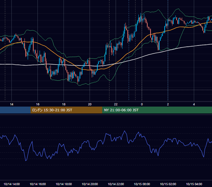Click the 10/15 00:00 date label
Screen dimensions: 212x187
142,184
